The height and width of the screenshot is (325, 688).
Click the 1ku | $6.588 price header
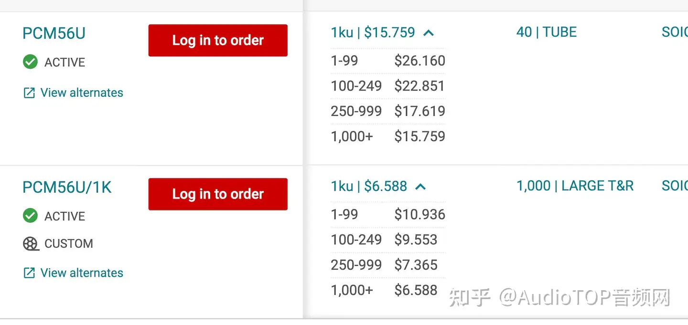coord(369,186)
